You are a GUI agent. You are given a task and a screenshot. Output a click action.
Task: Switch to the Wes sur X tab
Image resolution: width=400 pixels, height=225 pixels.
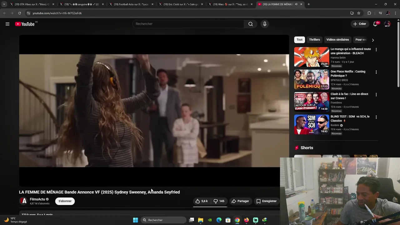pos(230,4)
